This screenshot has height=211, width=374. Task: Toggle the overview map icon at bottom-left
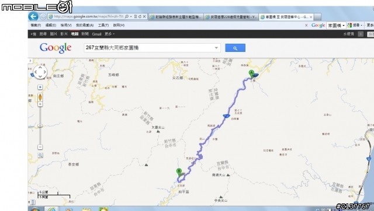click(33, 202)
